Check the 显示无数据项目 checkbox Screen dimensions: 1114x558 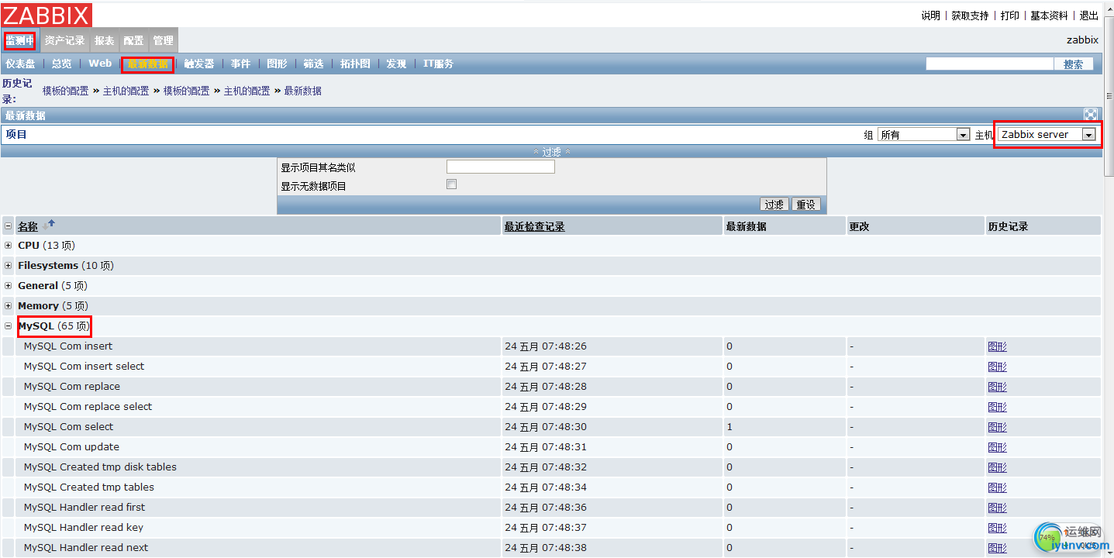452,184
